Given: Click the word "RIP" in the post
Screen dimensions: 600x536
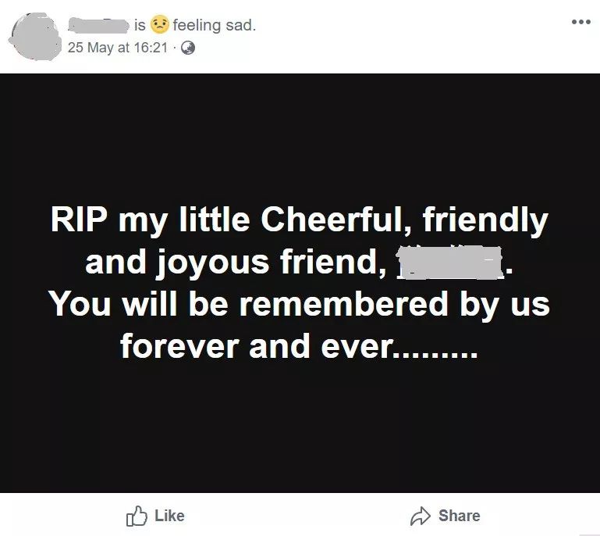Looking at the screenshot, I should [x=79, y=221].
